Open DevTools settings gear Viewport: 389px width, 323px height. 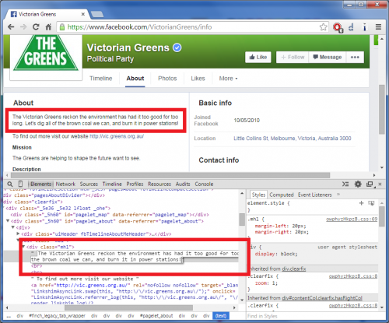click(358, 184)
